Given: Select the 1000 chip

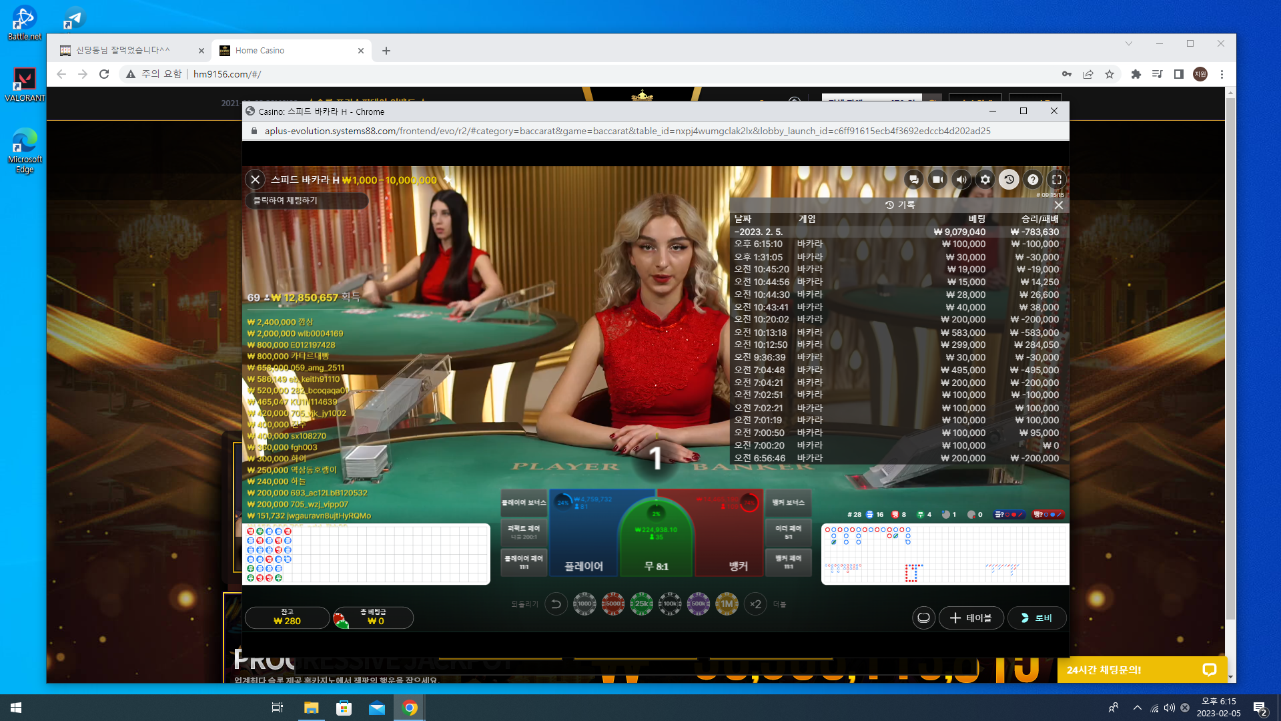Looking at the screenshot, I should click(584, 604).
